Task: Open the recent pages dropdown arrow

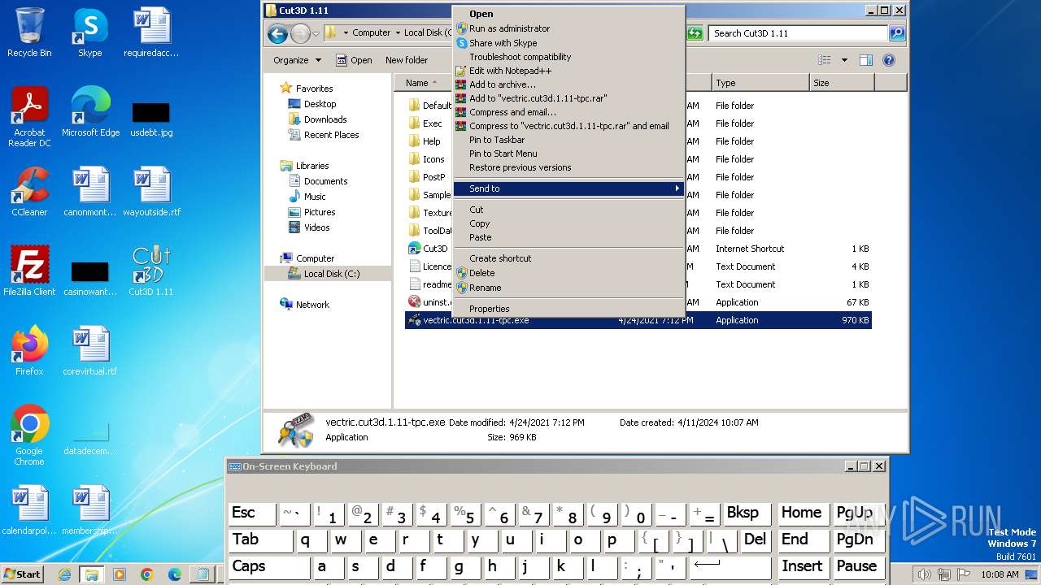Action: 316,33
